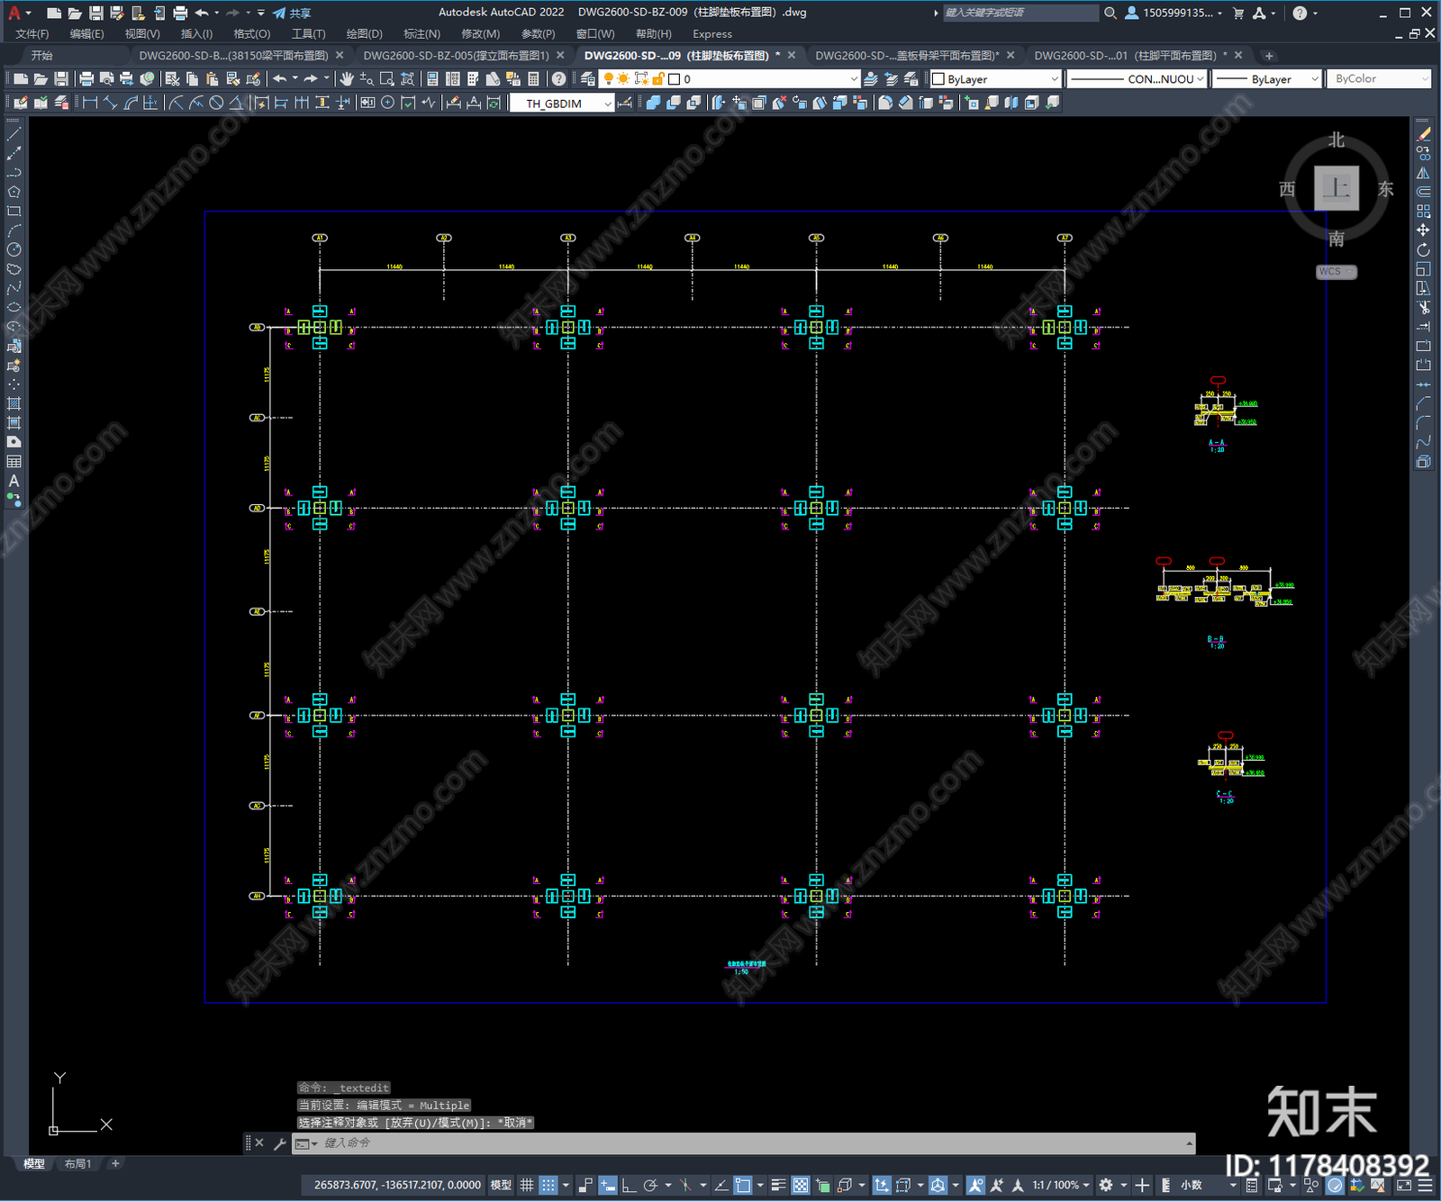Choose the Diameter dimension tool
1441x1201 pixels.
coord(216,103)
